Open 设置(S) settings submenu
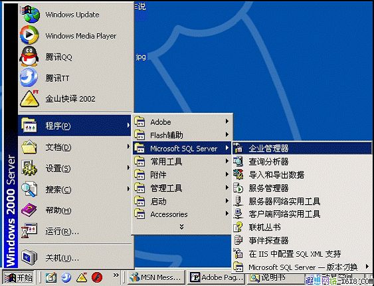 [x=75, y=168]
